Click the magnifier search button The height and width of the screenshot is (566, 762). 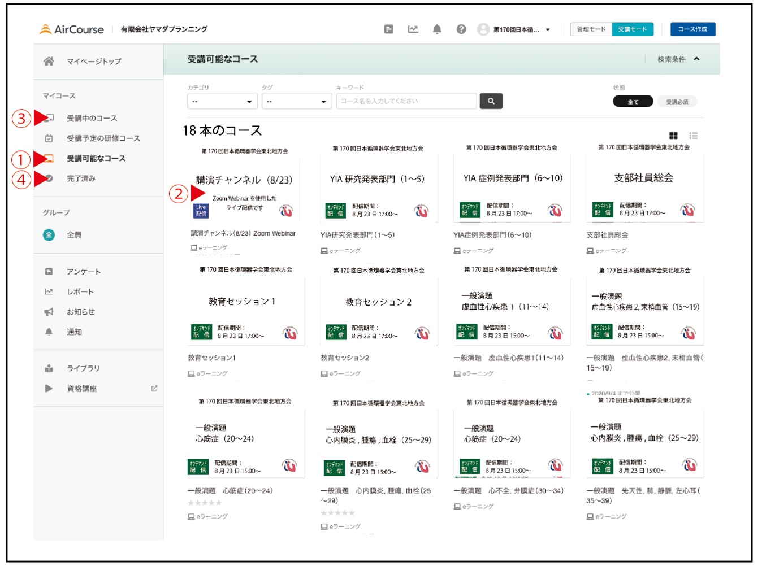491,101
